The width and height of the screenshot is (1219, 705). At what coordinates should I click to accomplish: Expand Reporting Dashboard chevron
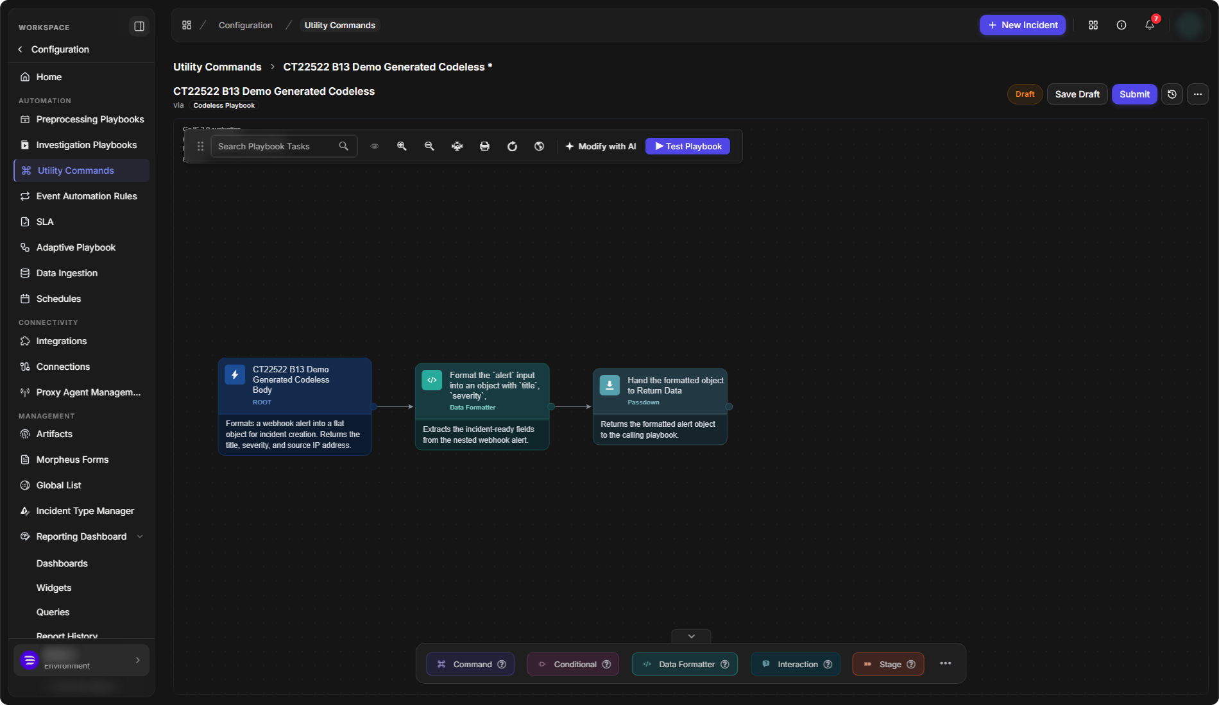140,536
